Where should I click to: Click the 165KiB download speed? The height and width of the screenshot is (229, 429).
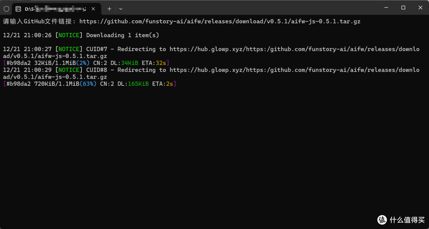pyautogui.click(x=138, y=84)
